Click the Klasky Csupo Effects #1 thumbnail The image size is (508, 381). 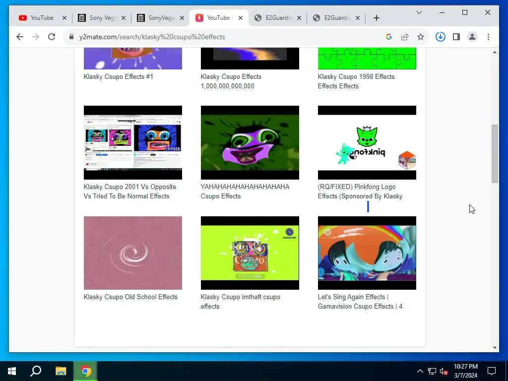tap(133, 59)
